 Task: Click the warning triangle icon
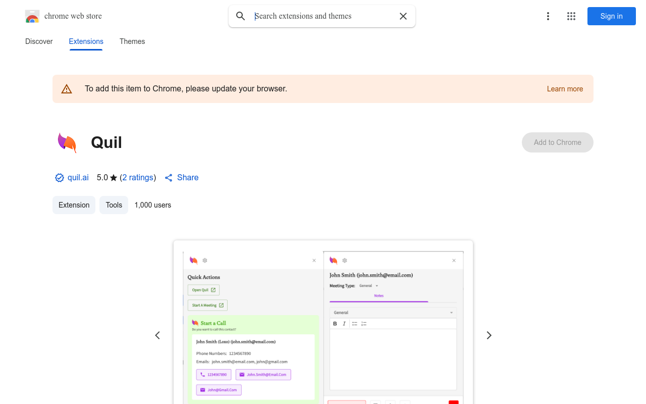pyautogui.click(x=67, y=89)
